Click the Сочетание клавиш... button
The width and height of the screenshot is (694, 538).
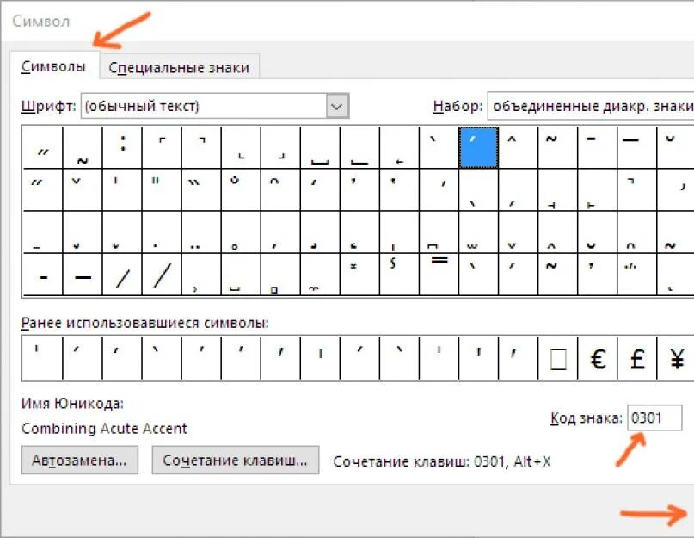235,461
